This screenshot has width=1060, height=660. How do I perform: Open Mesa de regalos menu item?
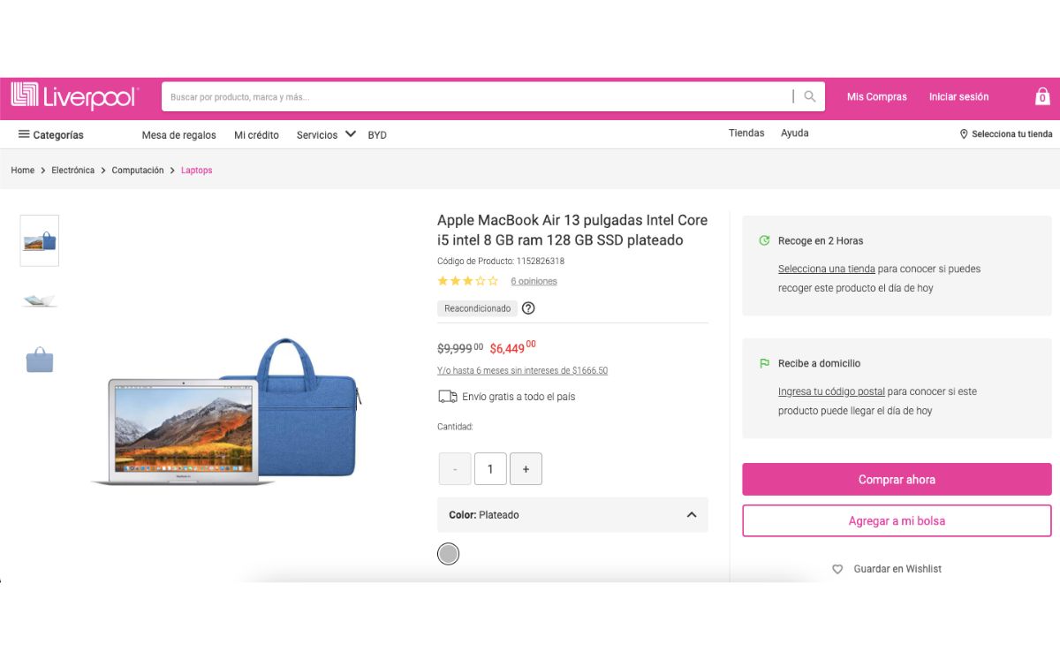click(x=178, y=135)
